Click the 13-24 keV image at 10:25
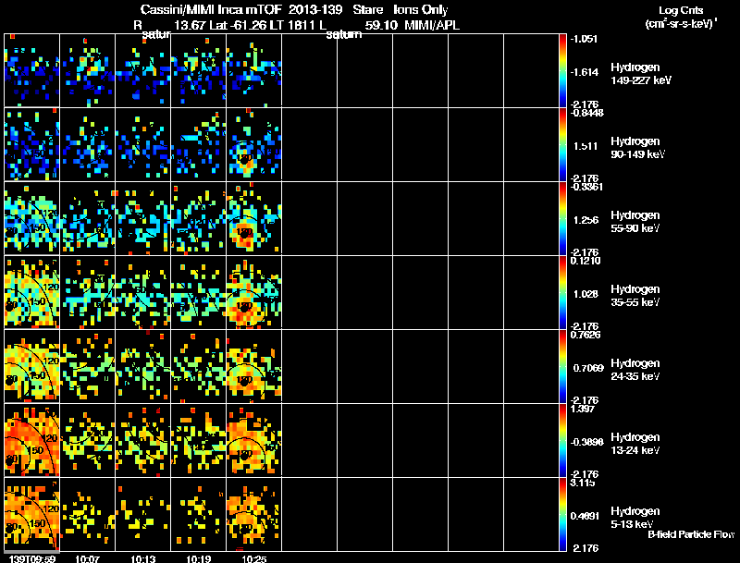The width and height of the screenshot is (740, 563). (253, 440)
